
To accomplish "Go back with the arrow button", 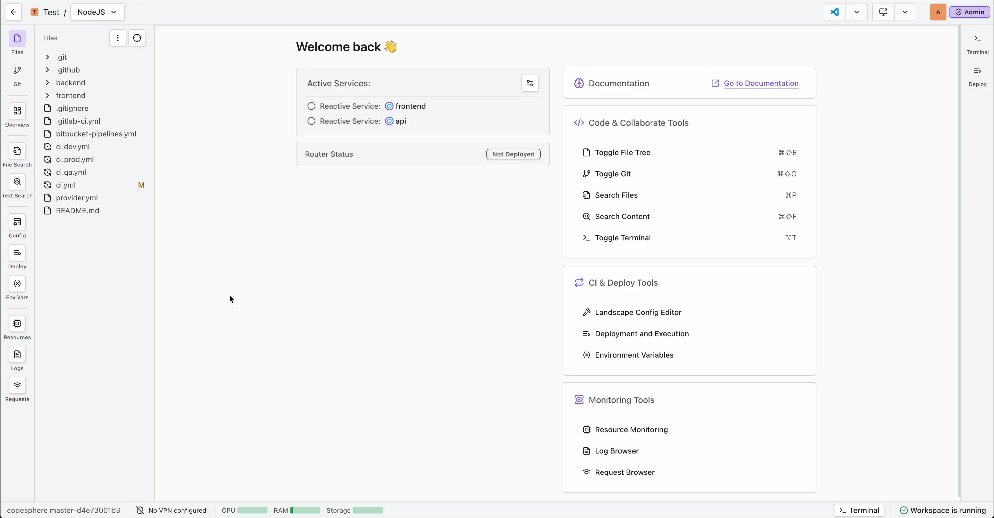I will [x=13, y=12].
